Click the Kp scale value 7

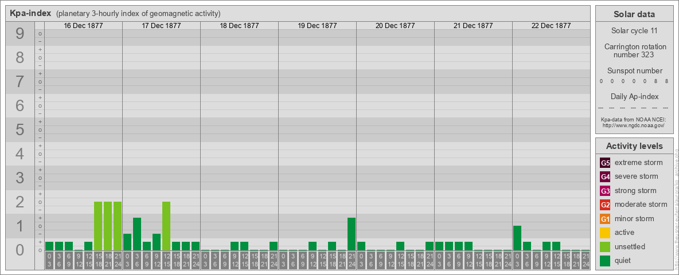click(x=20, y=82)
